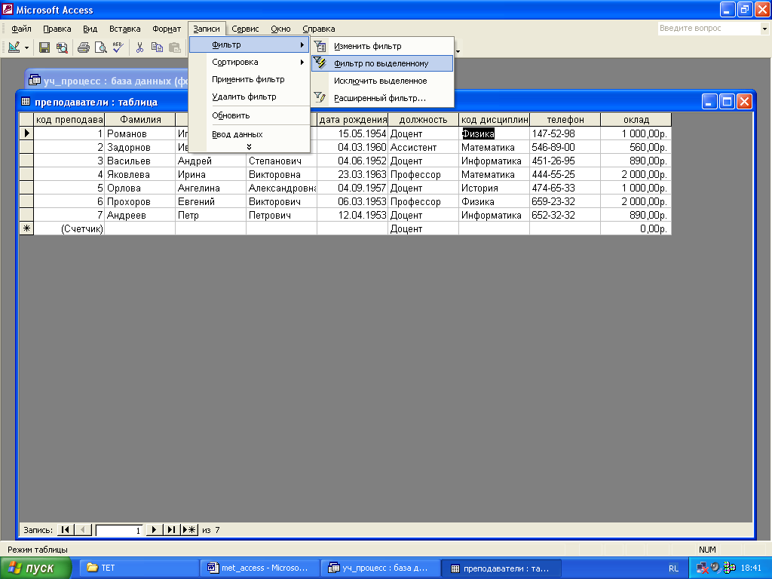Open the 'Формат' menu

click(x=167, y=29)
